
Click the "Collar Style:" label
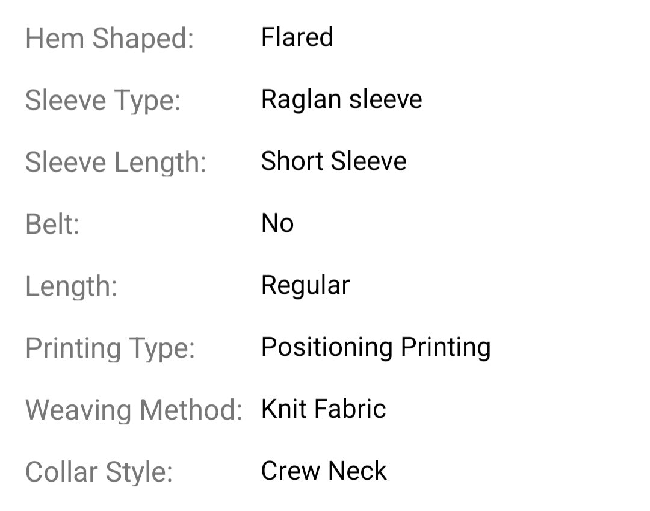pos(99,472)
